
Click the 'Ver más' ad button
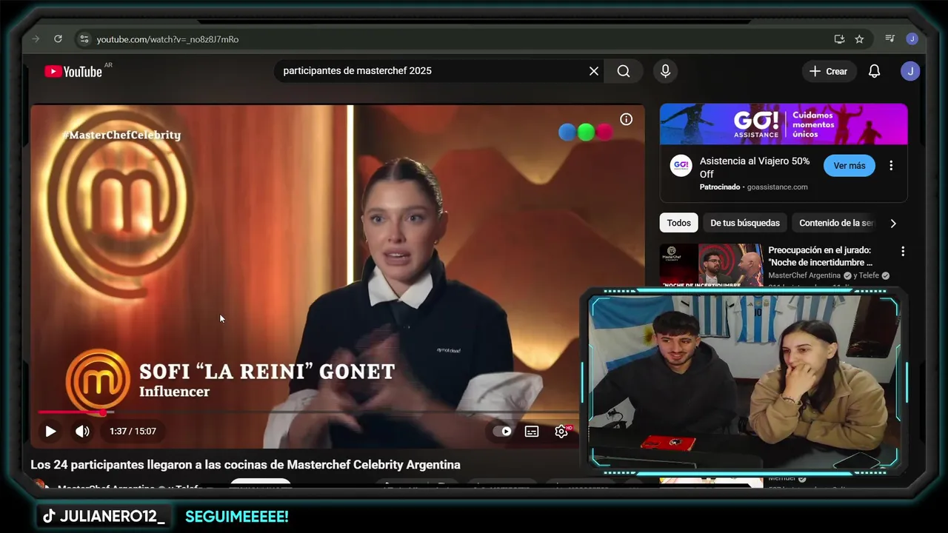pos(849,166)
